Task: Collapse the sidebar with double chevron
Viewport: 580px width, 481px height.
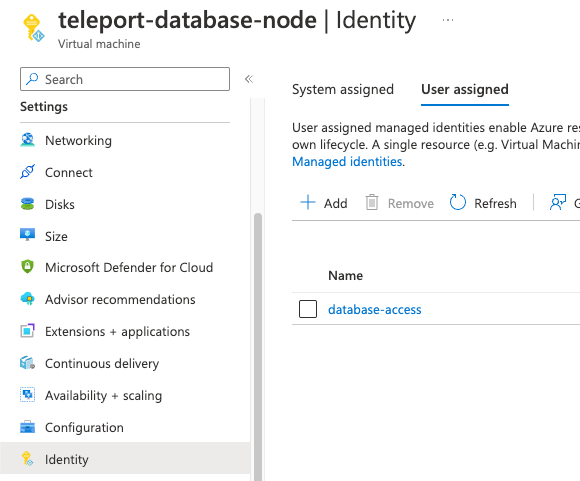Action: (x=249, y=79)
